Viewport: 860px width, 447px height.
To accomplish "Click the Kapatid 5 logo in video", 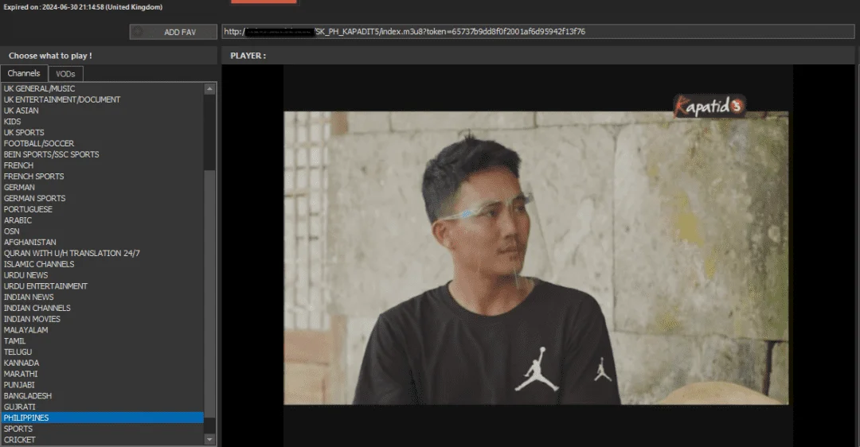I will tap(709, 106).
